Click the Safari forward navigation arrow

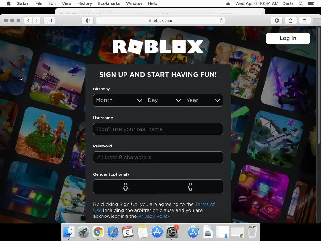[x=36, y=20]
